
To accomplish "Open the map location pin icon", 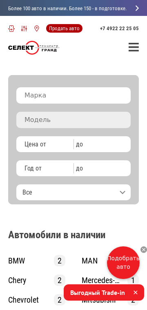I will tap(37, 29).
